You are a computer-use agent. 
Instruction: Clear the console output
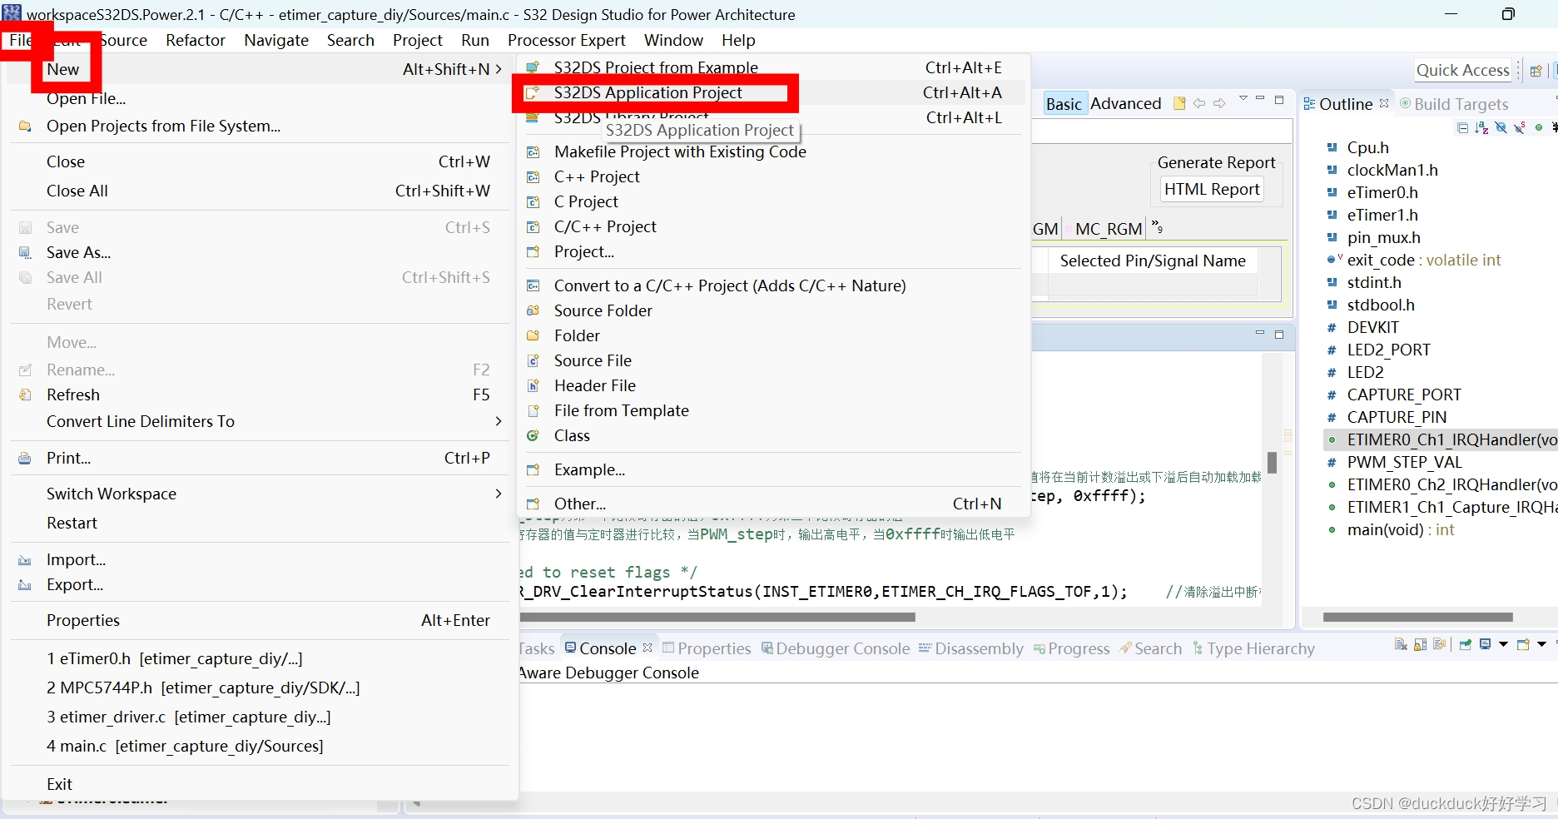1402,644
